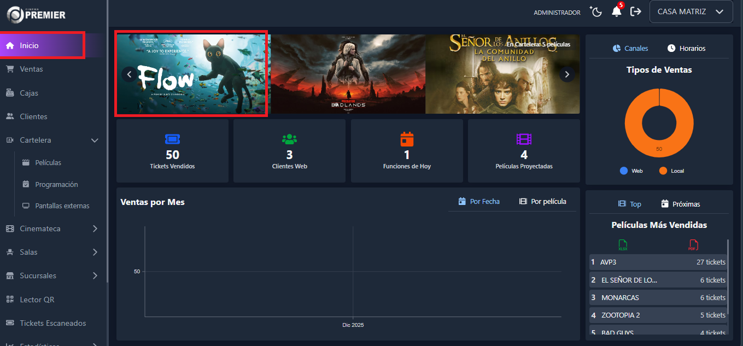743x346 pixels.
Task: Switch to the Próximas tab
Action: point(681,203)
